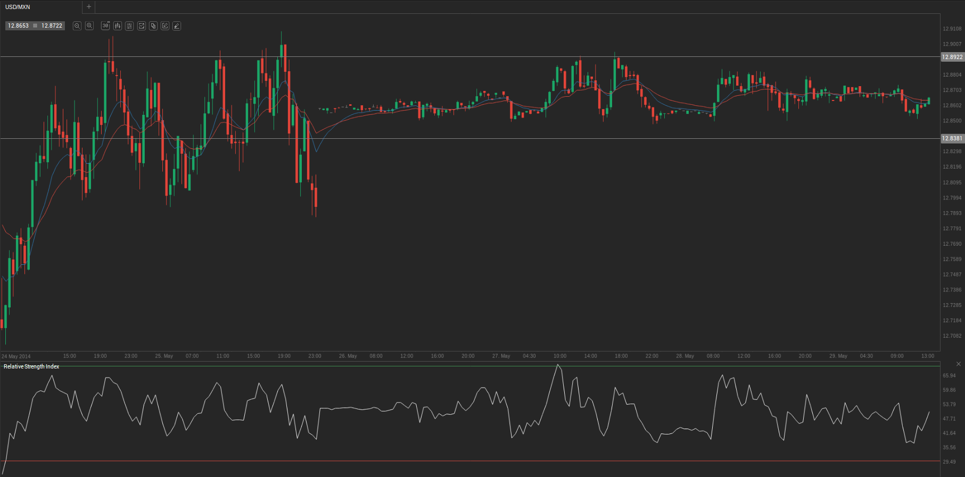Open the 30-minute timeframe selector
The height and width of the screenshot is (477, 965).
click(x=105, y=26)
